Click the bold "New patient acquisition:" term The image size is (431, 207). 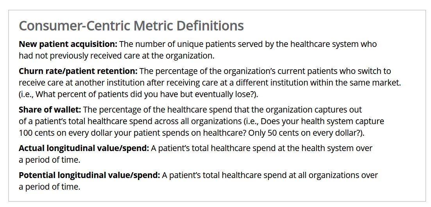[68, 44]
